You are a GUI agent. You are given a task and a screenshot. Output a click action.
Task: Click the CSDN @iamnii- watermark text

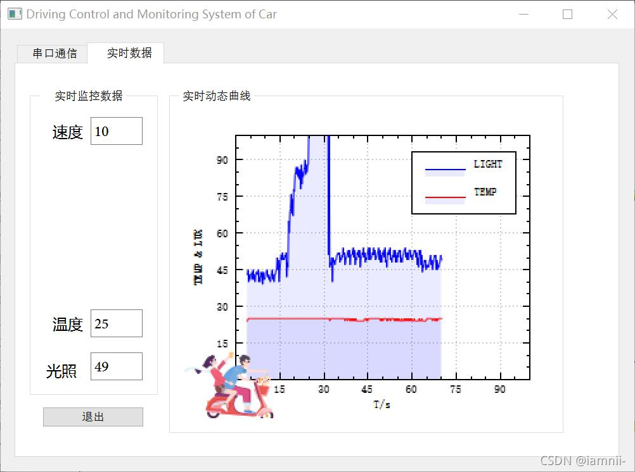tap(582, 461)
